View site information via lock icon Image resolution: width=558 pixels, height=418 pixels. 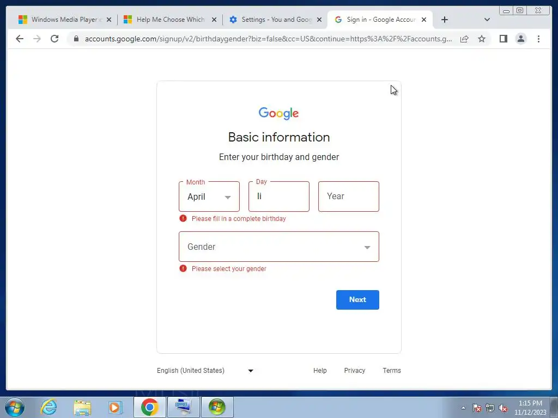coord(76,39)
